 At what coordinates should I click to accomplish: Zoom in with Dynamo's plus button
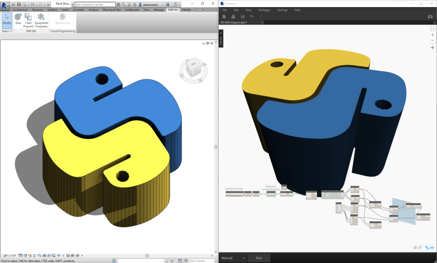pos(432,35)
